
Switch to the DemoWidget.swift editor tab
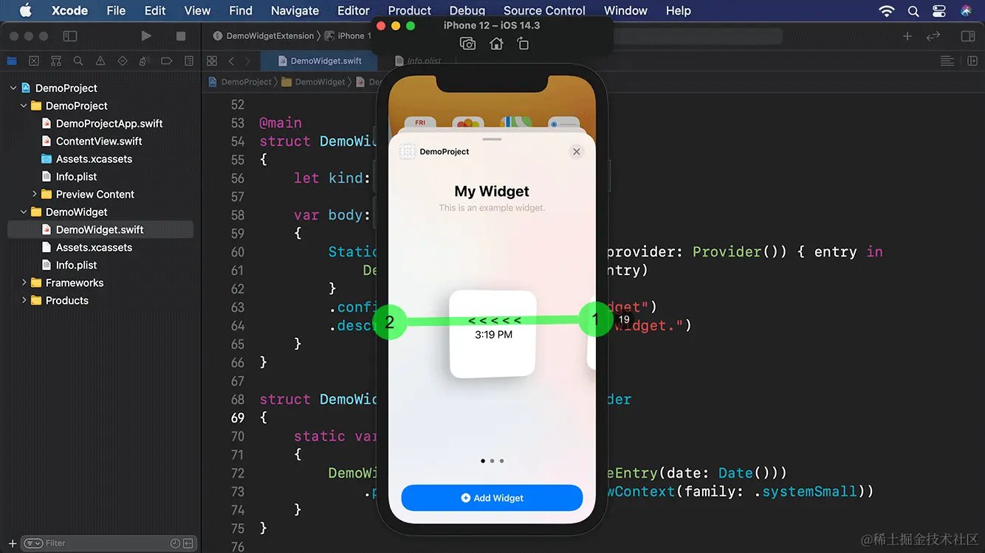[319, 61]
